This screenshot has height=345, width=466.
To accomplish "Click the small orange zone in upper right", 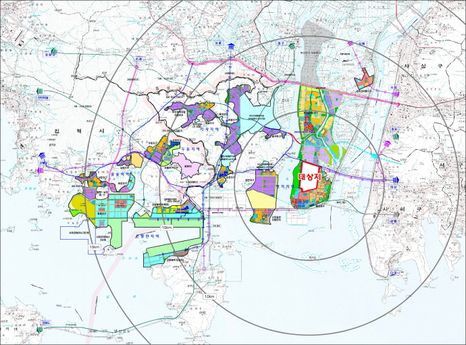I will click(363, 79).
